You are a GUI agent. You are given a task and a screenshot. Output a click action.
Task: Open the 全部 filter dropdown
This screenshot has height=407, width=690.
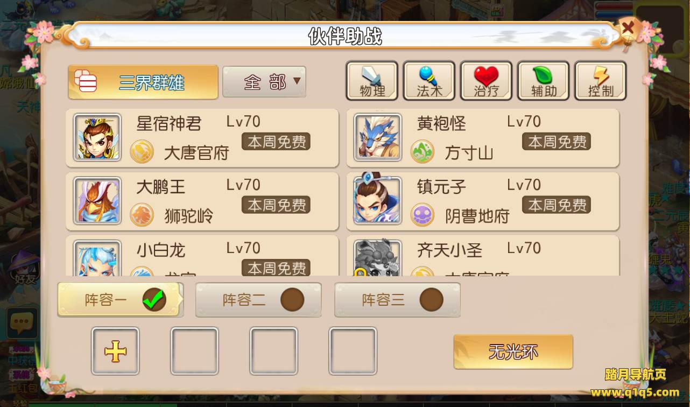[264, 82]
